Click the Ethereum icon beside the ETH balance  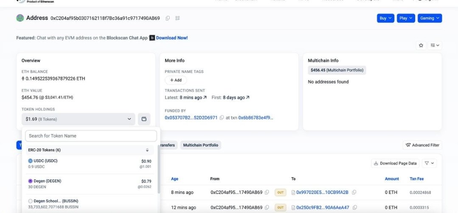[x=23, y=78]
